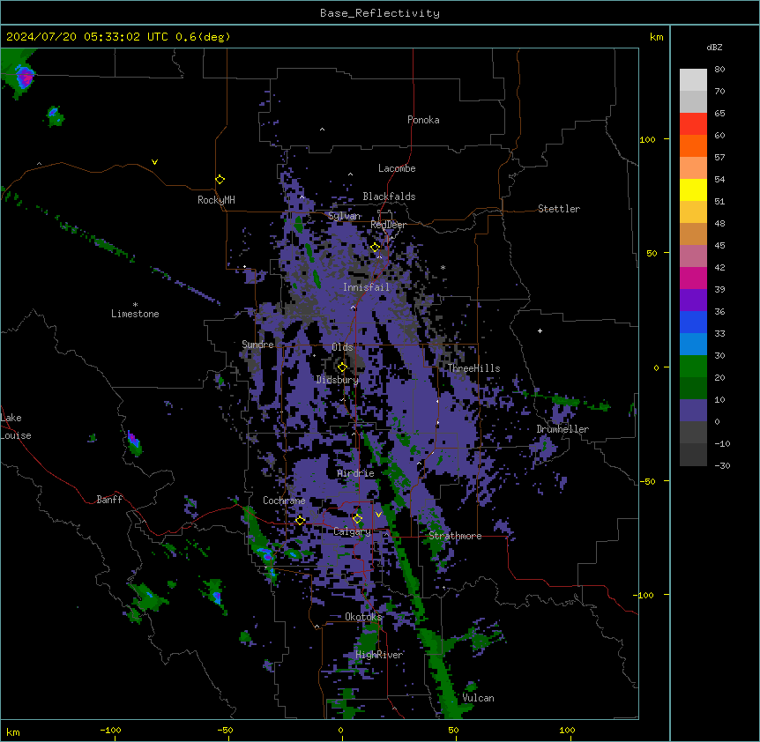
Task: Select the purple 39-36 dBZ legend swatch
Action: click(x=693, y=300)
